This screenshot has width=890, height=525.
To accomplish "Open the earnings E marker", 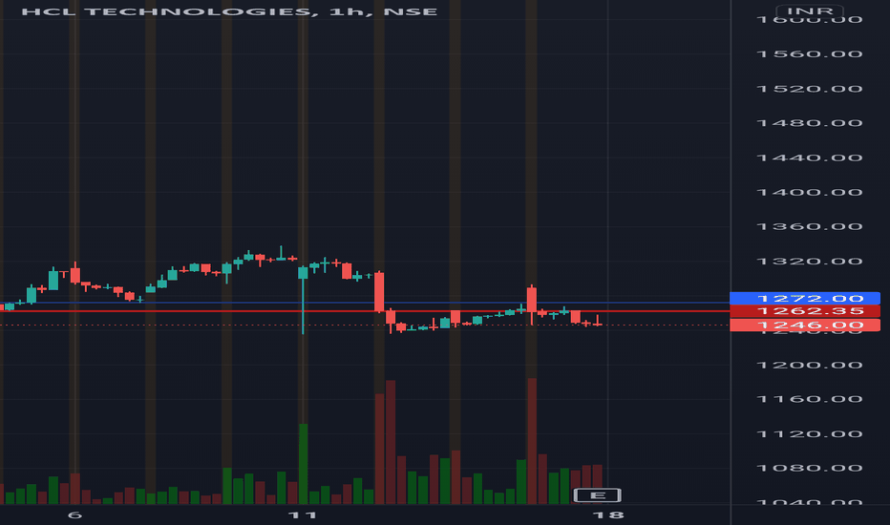I will [597, 495].
